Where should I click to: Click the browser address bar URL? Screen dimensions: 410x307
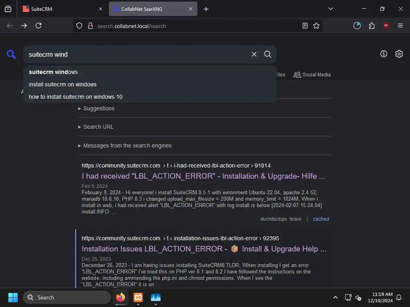tap(132, 26)
